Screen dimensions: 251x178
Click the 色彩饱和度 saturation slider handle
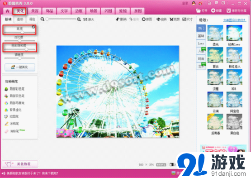coord(26,49)
